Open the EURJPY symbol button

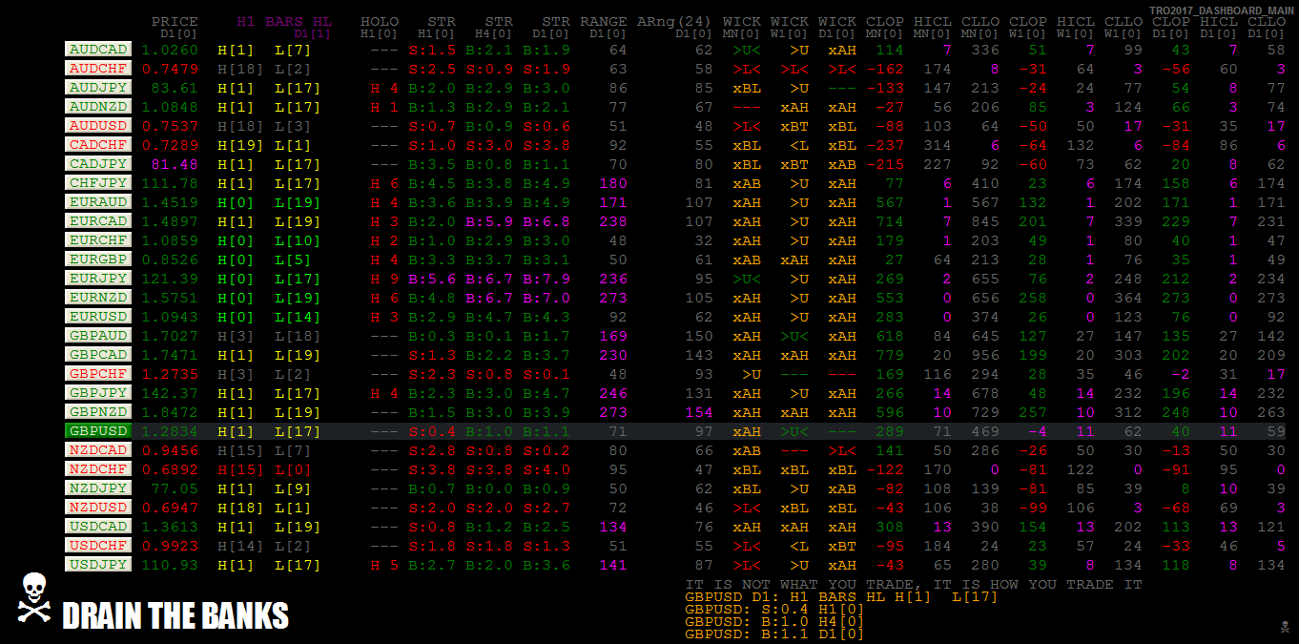tap(98, 278)
